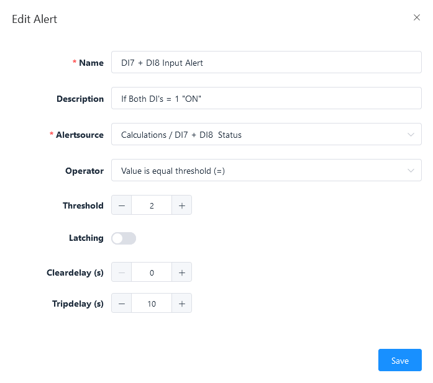
Task: Click the Cleardelay value field
Action: [152, 272]
